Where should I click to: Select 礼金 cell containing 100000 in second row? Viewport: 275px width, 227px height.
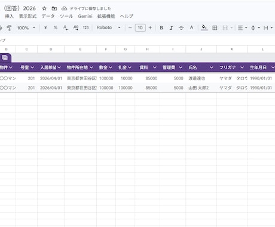[126, 88]
